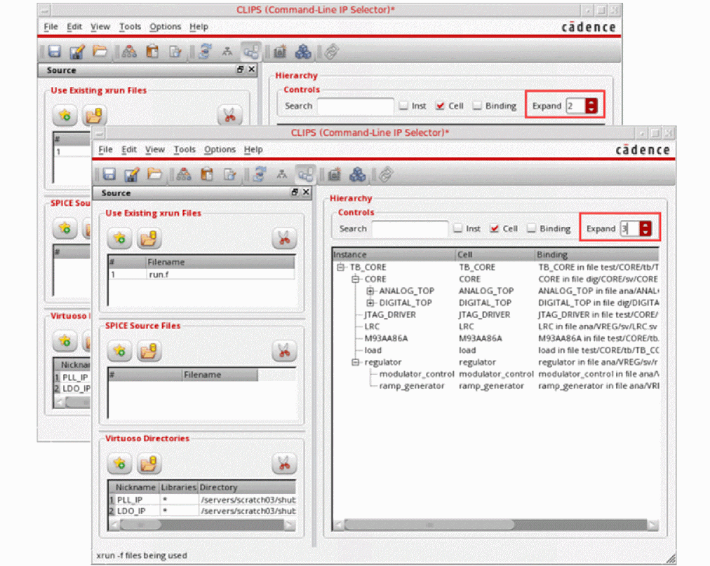Enable Inst checkbox in back window

tap(403, 105)
